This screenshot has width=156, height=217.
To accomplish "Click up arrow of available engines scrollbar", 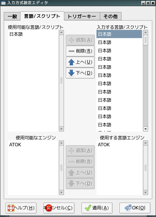I will 61,143.
